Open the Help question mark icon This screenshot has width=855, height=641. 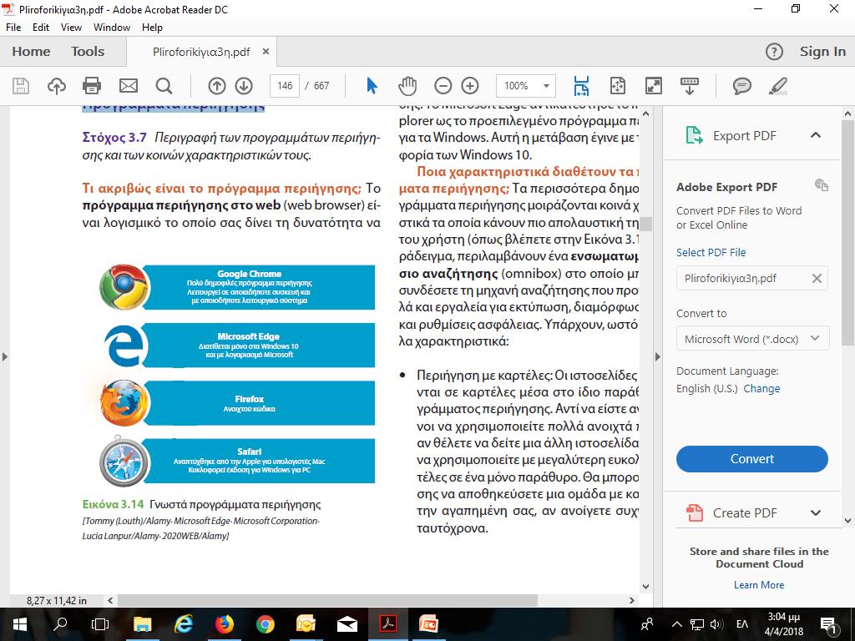[774, 52]
